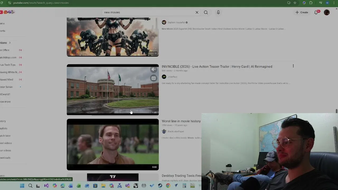Click the INVINCIBLE preview progress bar
338x190 pixels.
(113, 115)
